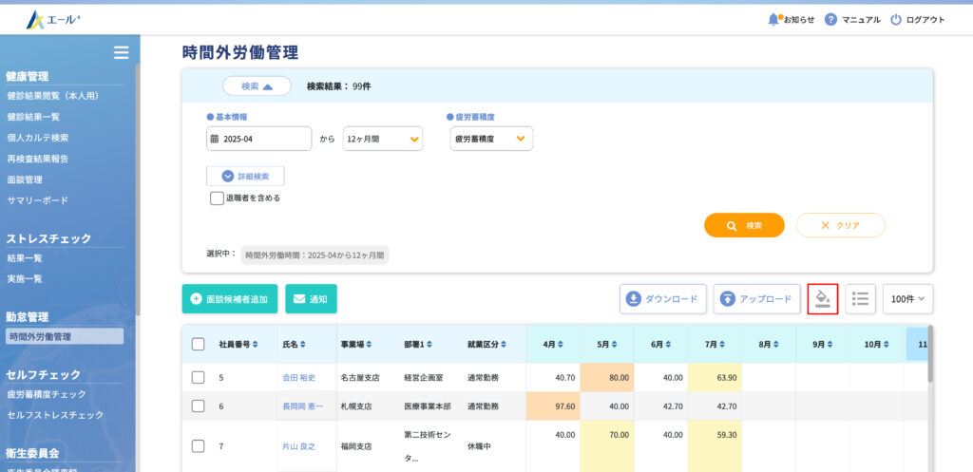973x472 pixels.
Task: Click the 2025-04 date input field
Action: tap(259, 139)
